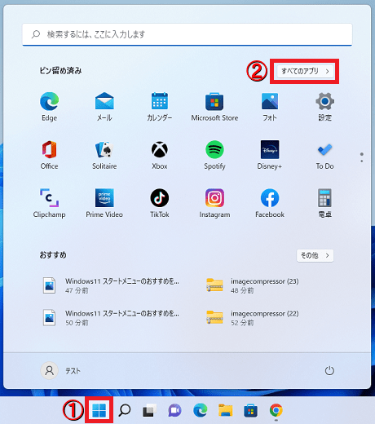This screenshot has width=375, height=424.
Task: Open the Edge pinned app
Action: (49, 106)
